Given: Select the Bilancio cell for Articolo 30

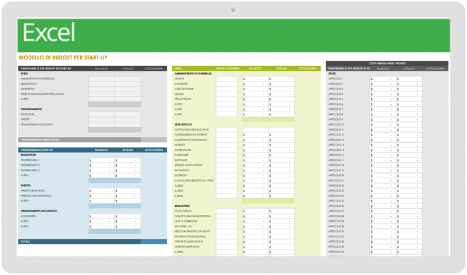Looking at the screenshot, I should [383, 226].
